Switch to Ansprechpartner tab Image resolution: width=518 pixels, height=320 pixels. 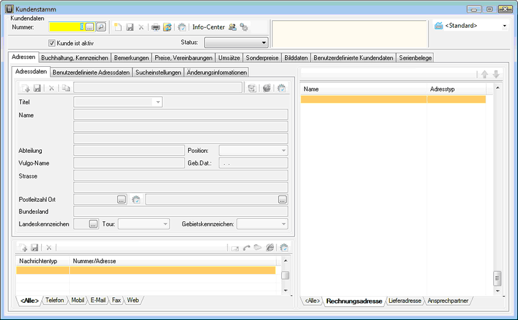click(448, 301)
